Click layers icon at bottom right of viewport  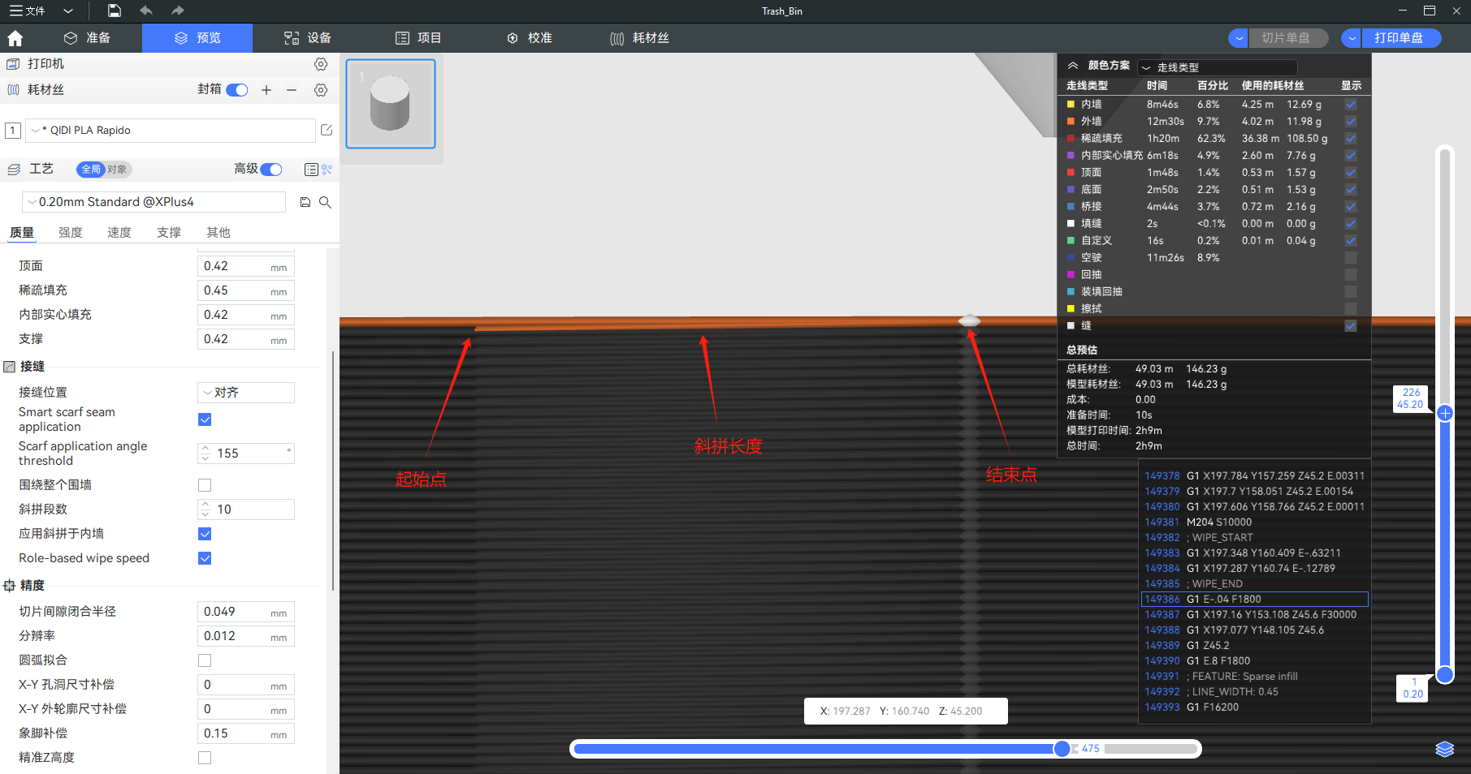tap(1444, 749)
